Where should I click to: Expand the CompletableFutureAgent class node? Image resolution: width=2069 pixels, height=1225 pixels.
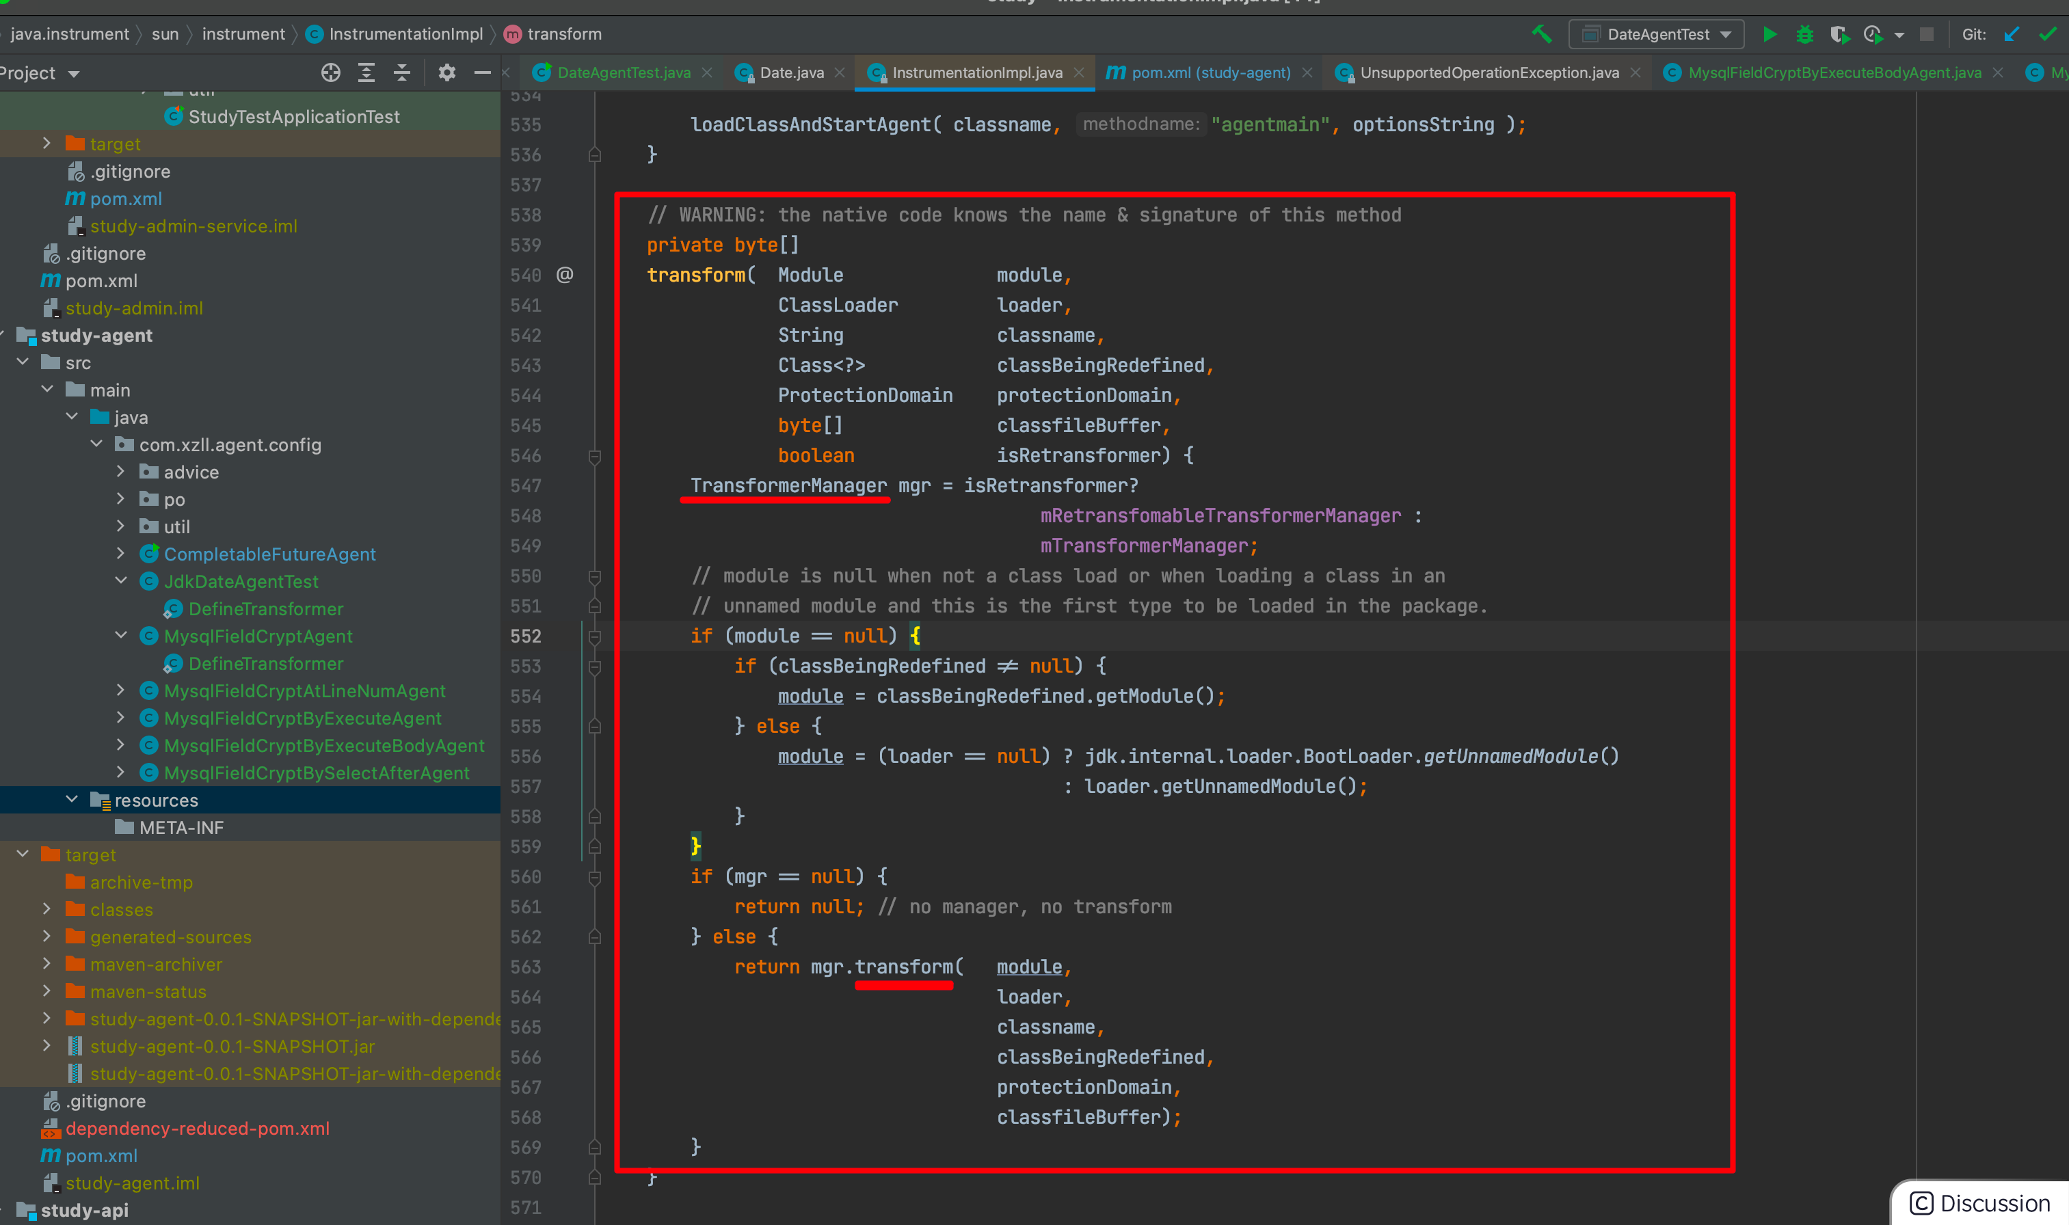pyautogui.click(x=120, y=553)
